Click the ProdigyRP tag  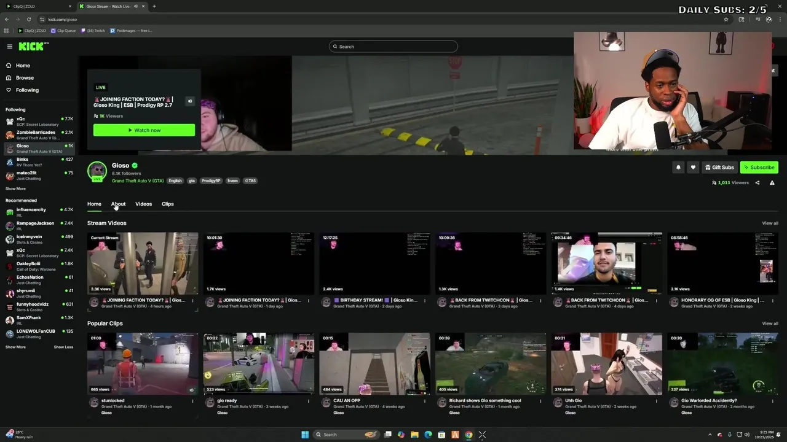[x=211, y=181]
